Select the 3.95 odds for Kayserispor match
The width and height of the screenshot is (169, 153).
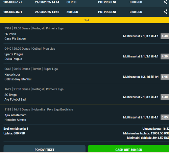(165, 77)
